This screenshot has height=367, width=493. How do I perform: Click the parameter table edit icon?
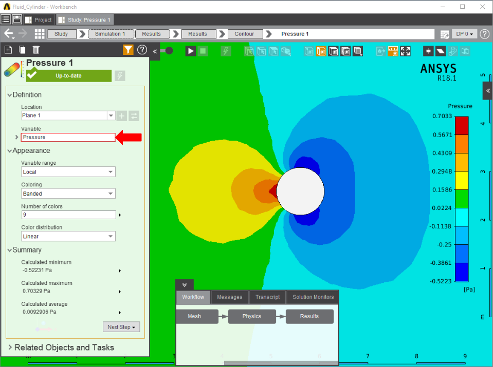click(x=445, y=34)
